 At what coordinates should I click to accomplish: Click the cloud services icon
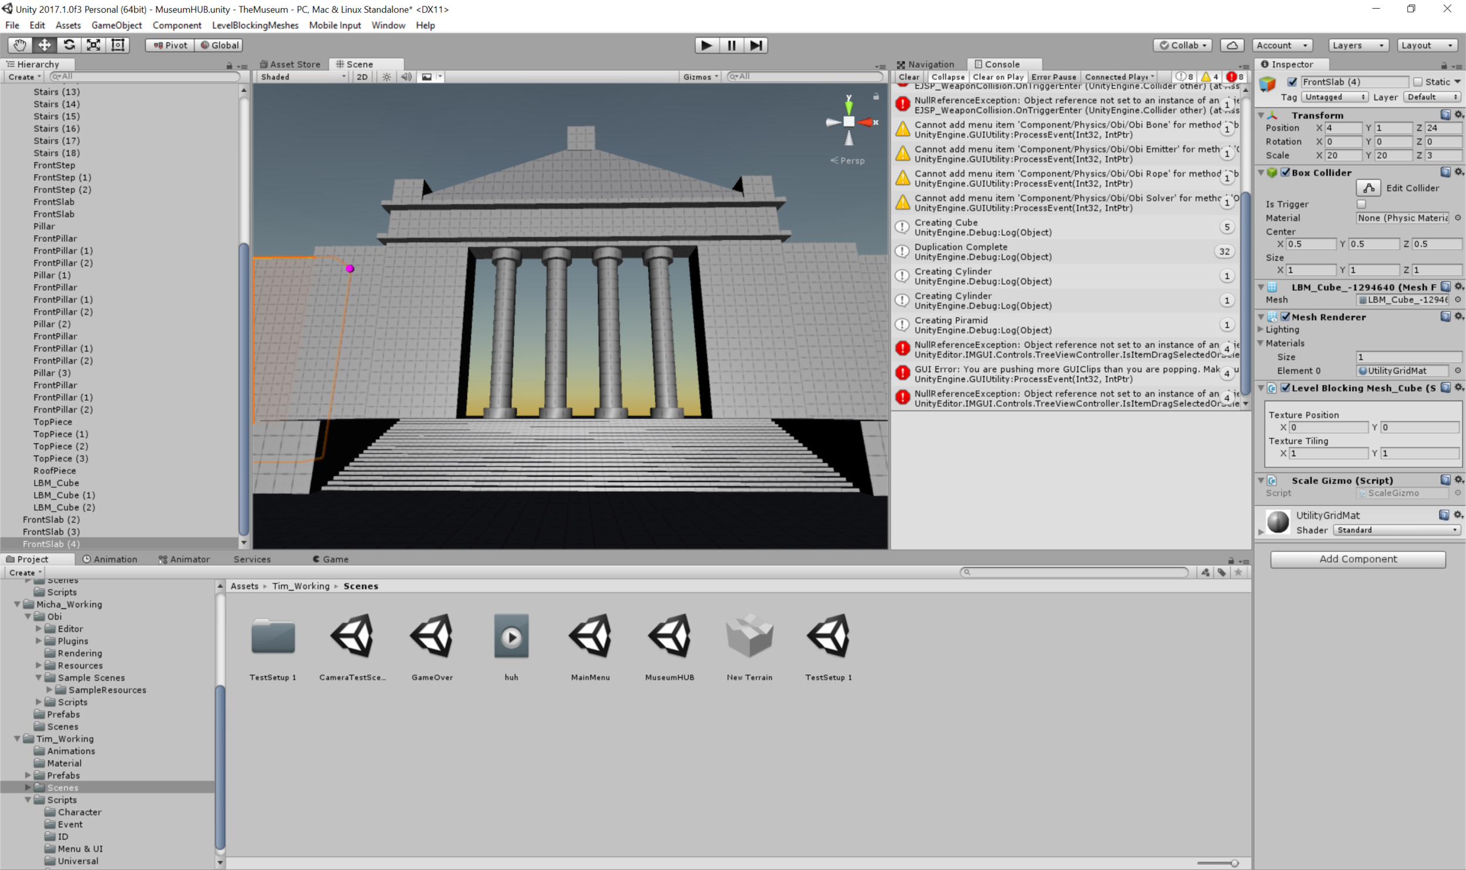(x=1232, y=45)
